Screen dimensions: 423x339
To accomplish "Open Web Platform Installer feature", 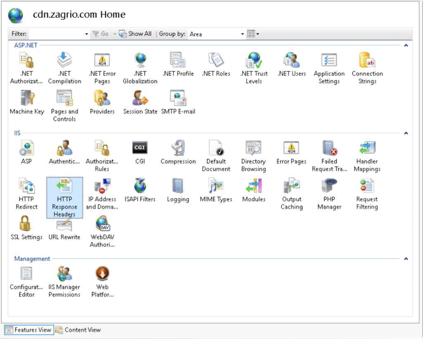I will point(102,282).
